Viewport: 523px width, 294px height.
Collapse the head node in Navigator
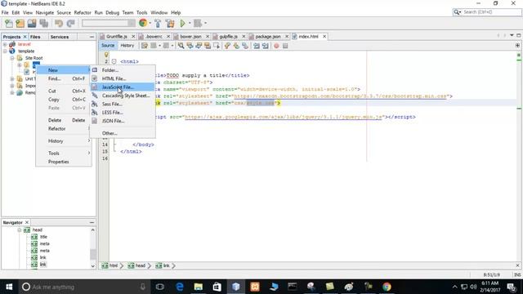(x=20, y=230)
